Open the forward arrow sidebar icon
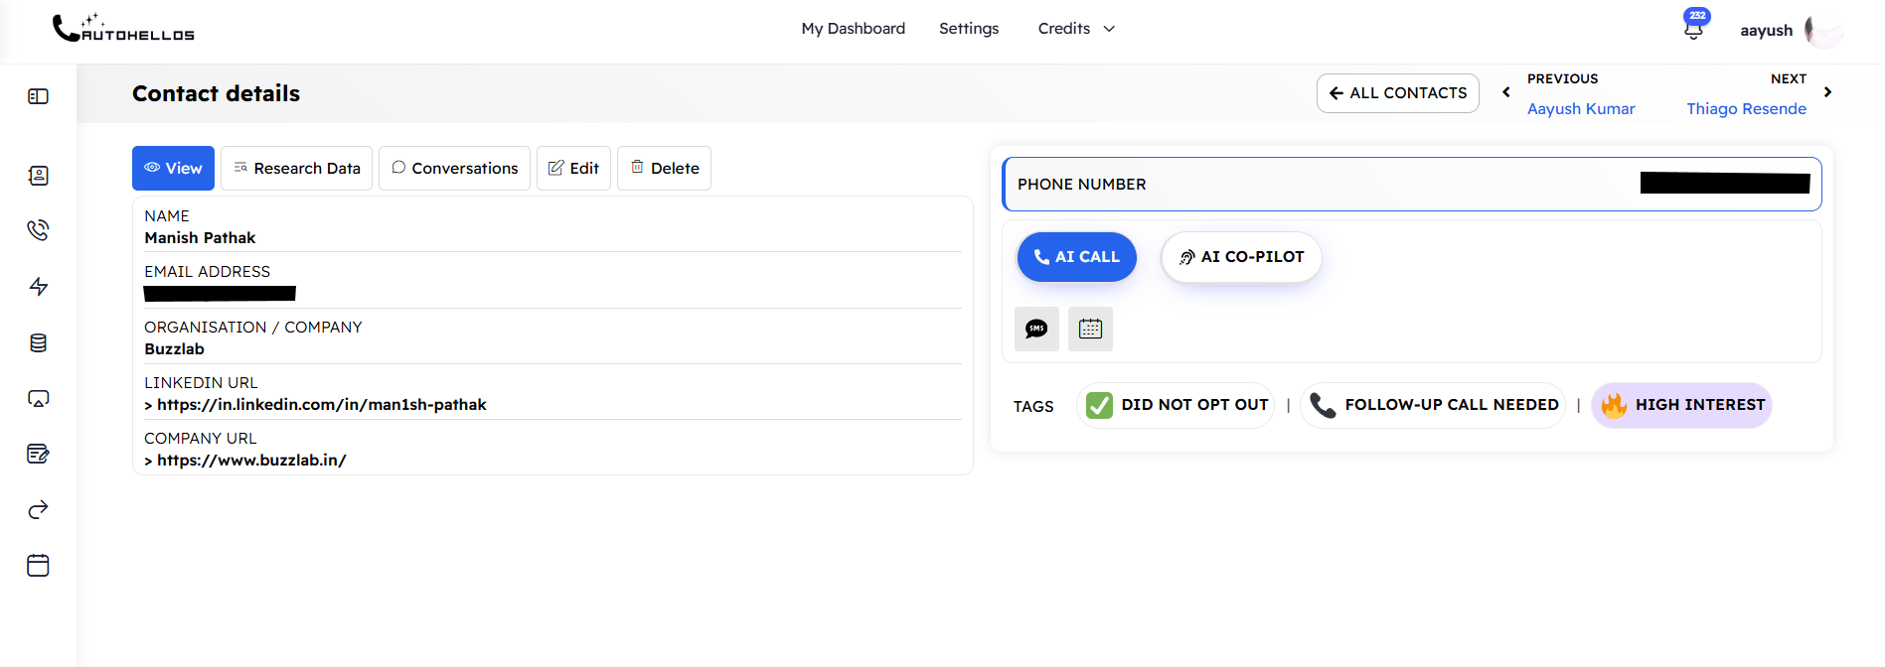1885x667 pixels. pyautogui.click(x=38, y=509)
